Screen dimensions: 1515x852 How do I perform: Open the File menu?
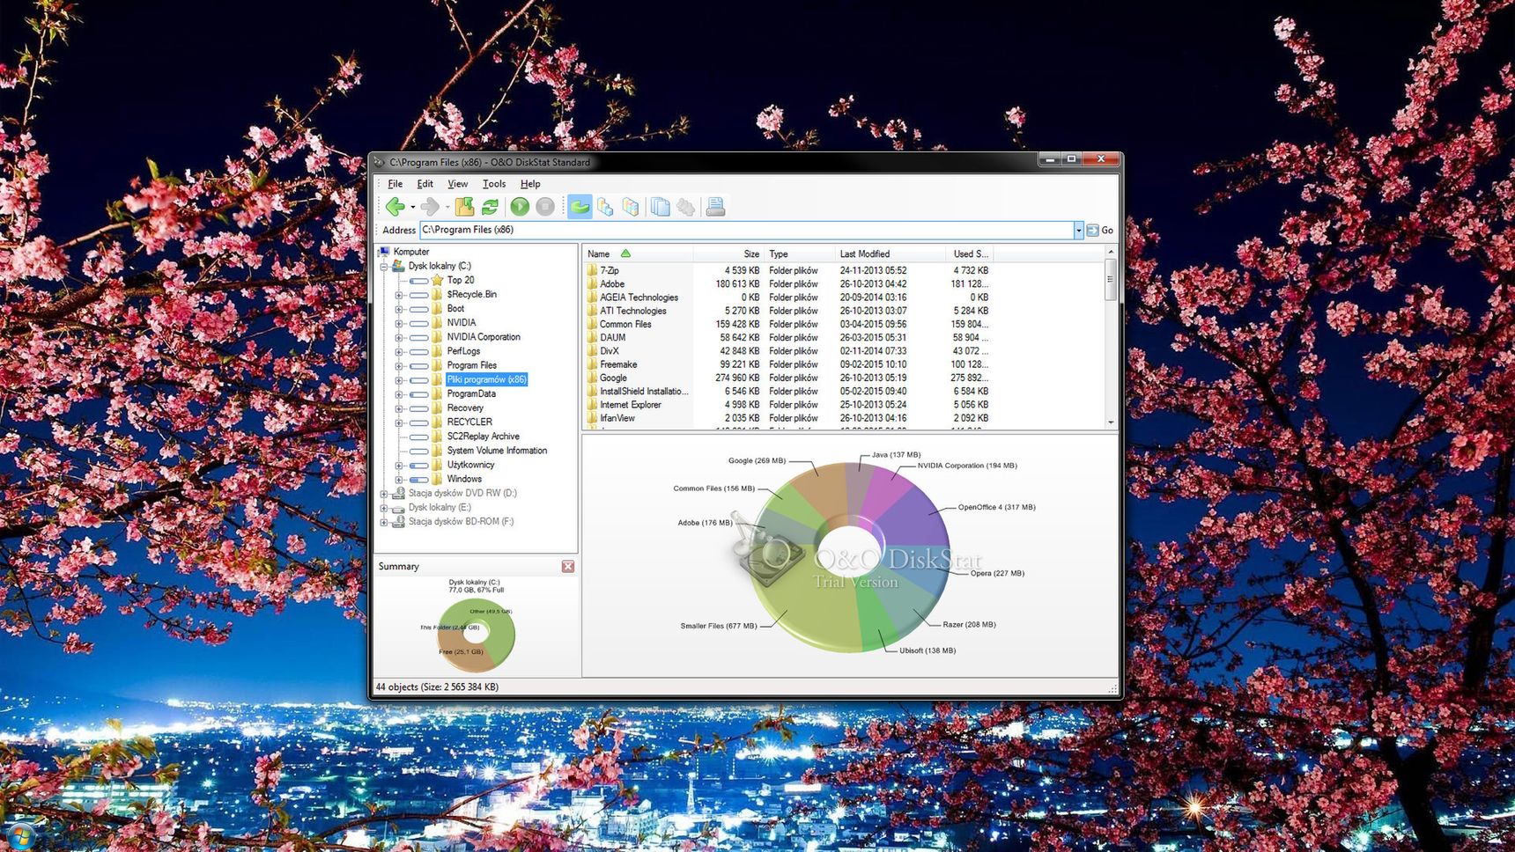395,184
